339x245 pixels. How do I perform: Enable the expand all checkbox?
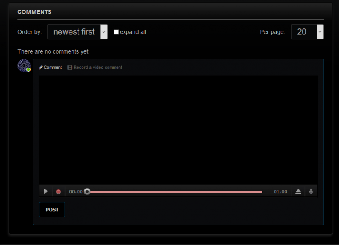point(116,32)
